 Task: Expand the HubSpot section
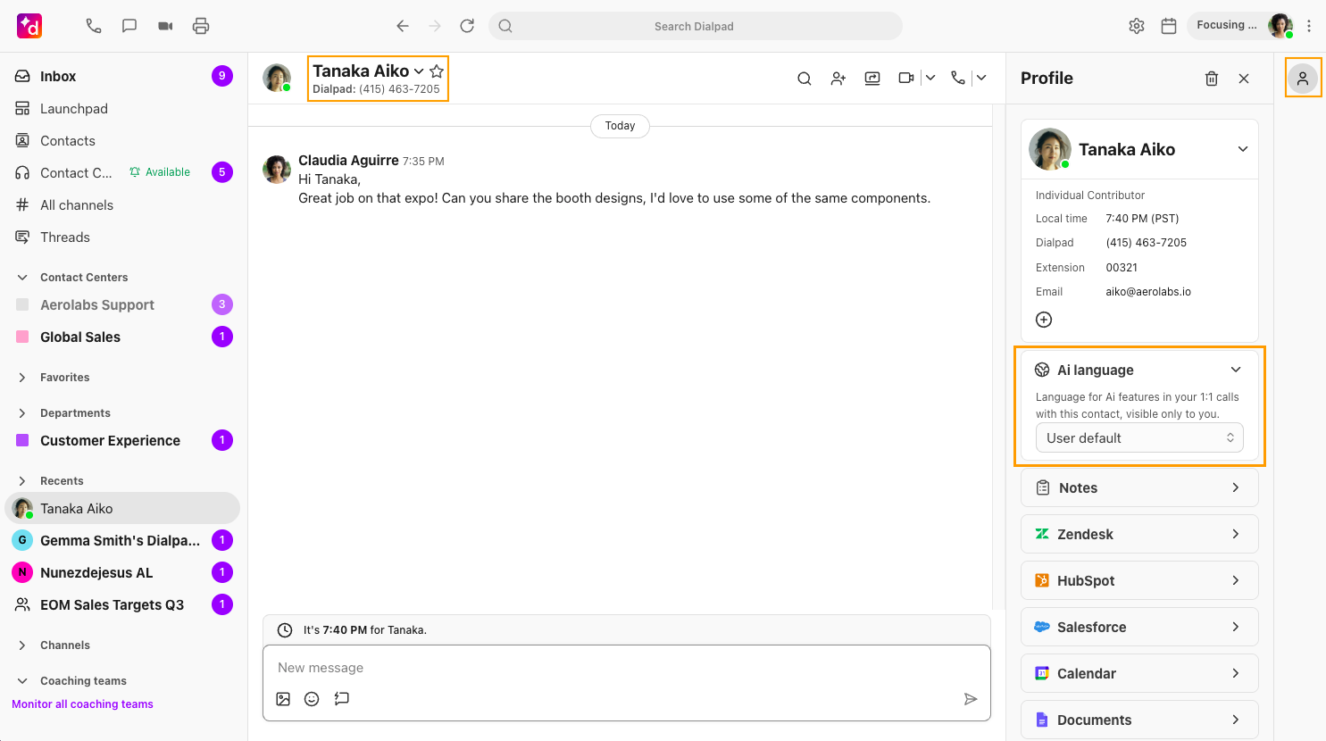pos(1139,580)
